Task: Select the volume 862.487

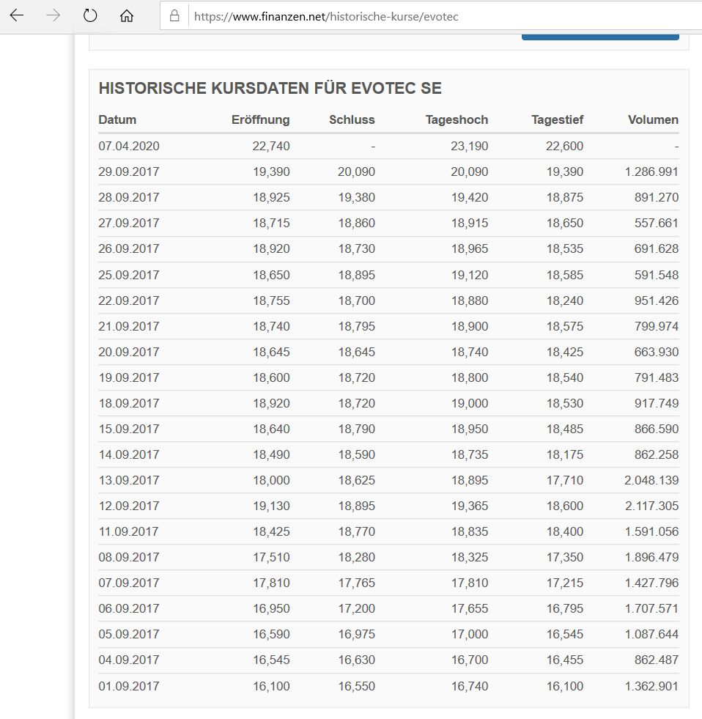Action: pos(656,660)
